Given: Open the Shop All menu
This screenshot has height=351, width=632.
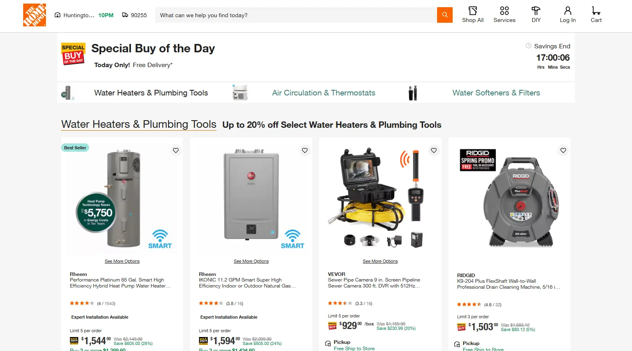Looking at the screenshot, I should click(473, 15).
